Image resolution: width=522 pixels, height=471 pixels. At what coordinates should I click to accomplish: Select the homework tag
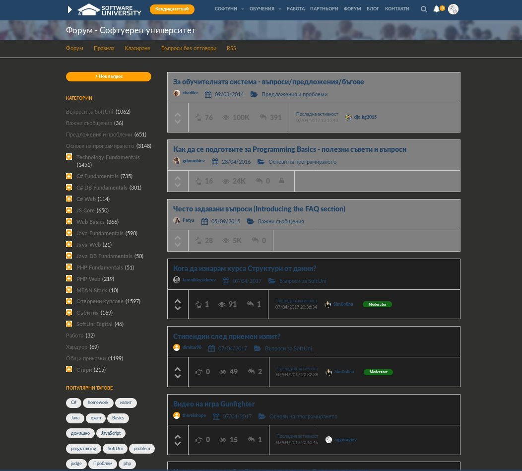[98, 403]
